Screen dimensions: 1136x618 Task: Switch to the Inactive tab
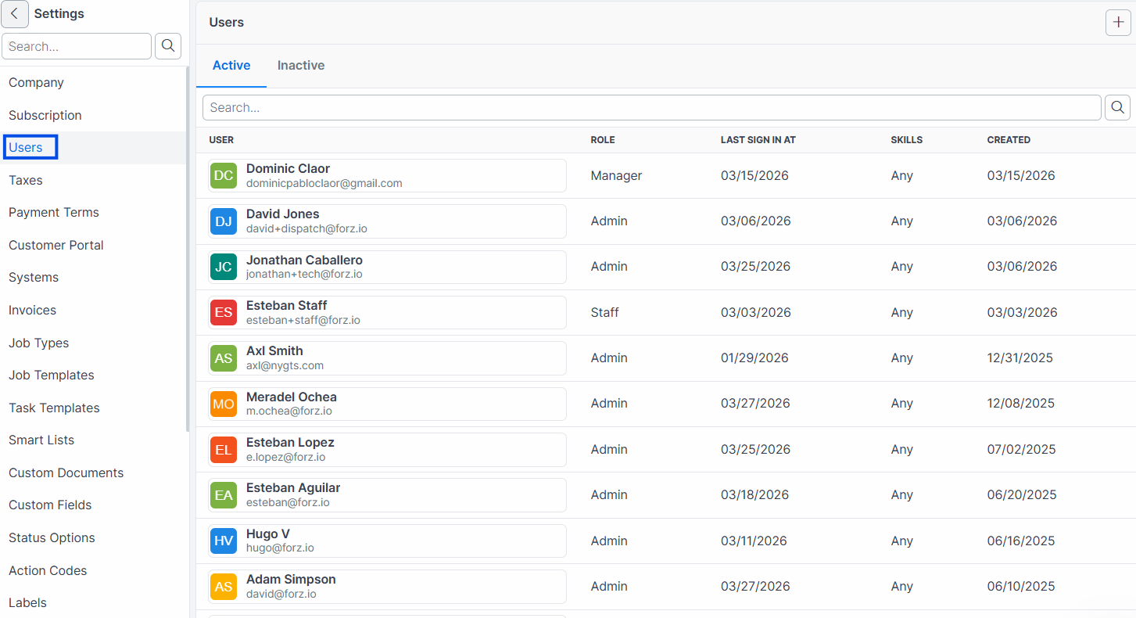click(x=301, y=66)
